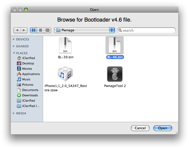This screenshot has height=149, width=189.
Task: Open the Music folder in sidebar
Action: tap(26, 79)
